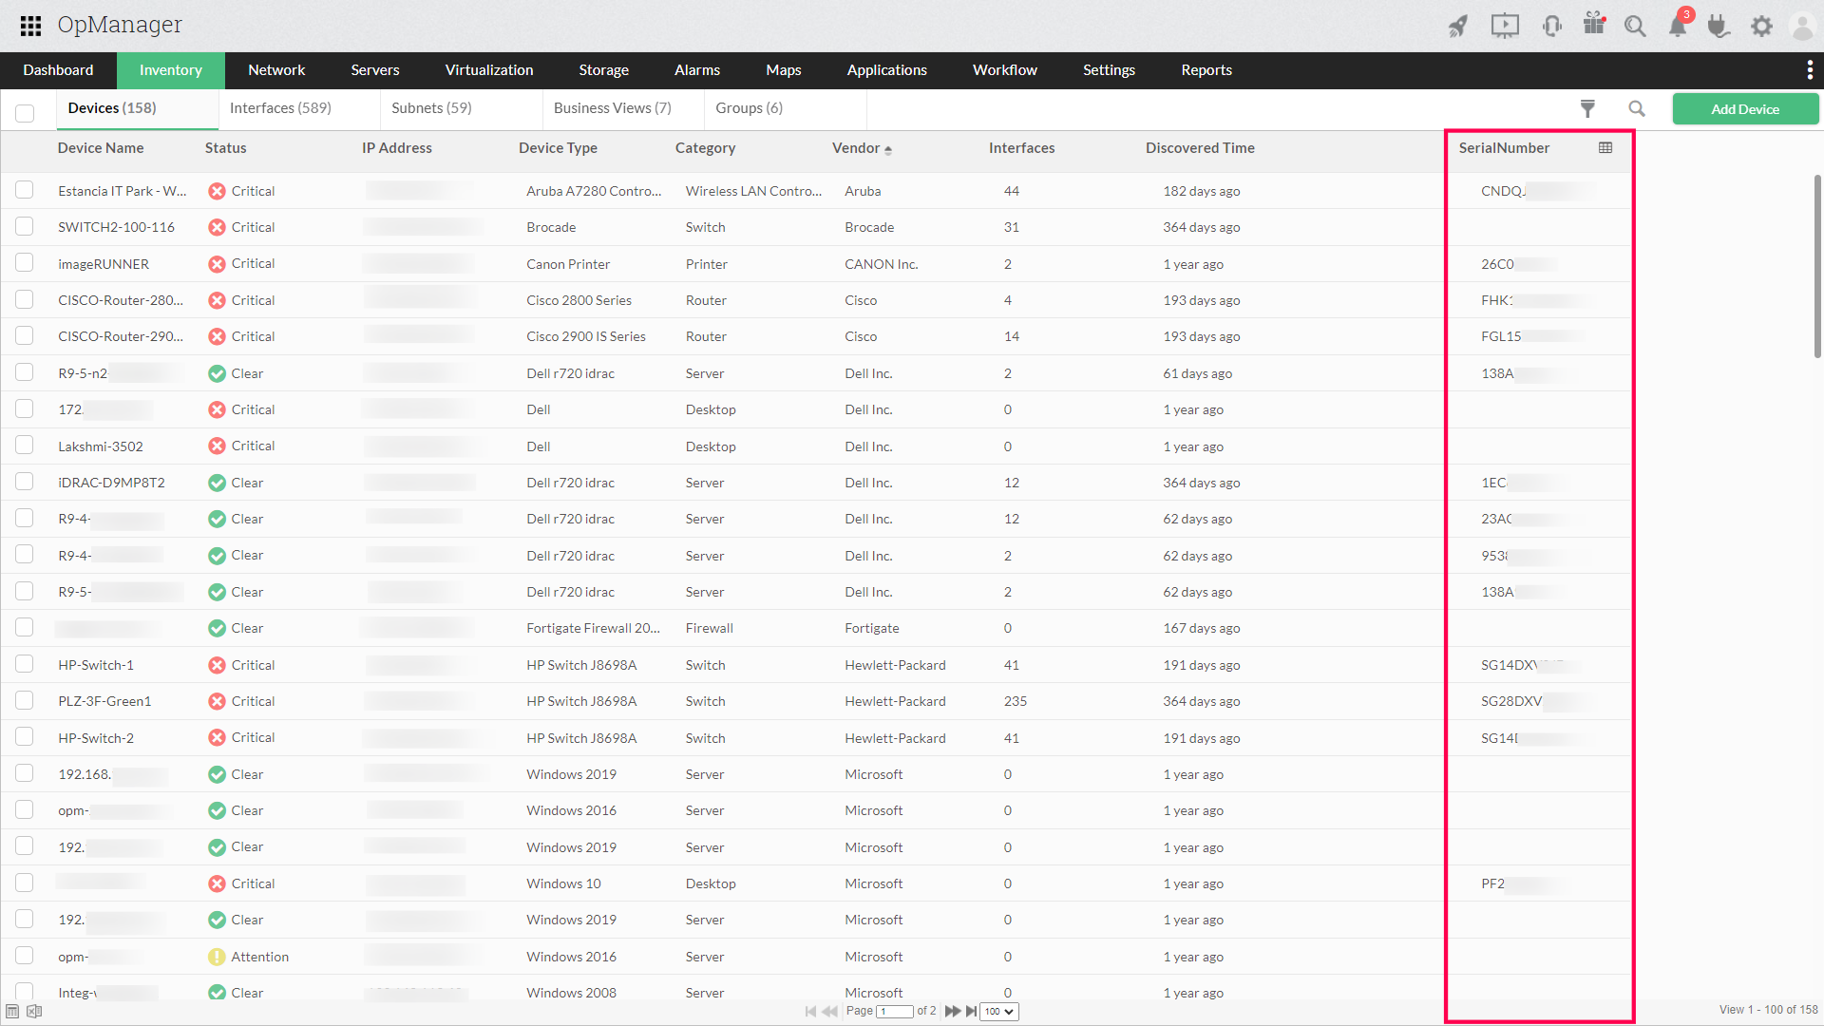Click the page number input field
Image resolution: width=1824 pixels, height=1026 pixels.
[894, 1012]
